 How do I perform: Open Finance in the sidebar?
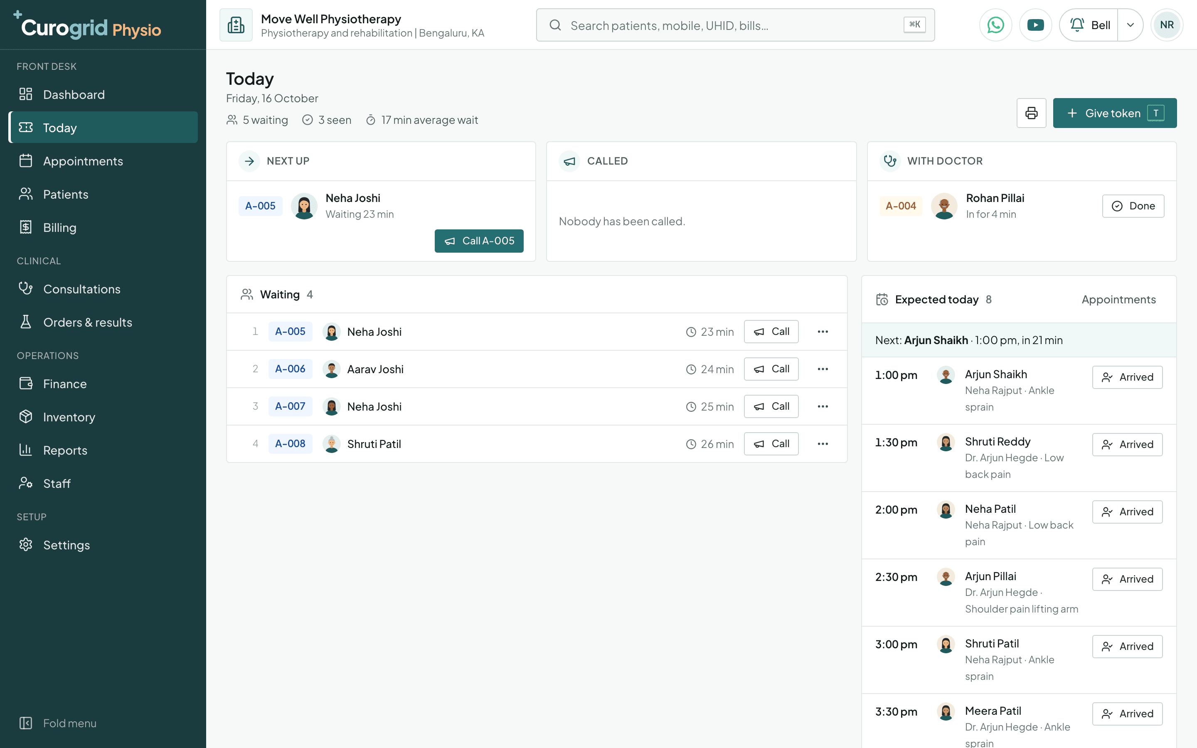pyautogui.click(x=103, y=384)
